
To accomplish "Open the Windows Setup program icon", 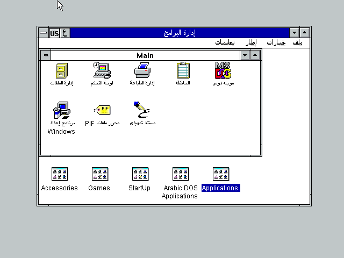I will pos(62,110).
